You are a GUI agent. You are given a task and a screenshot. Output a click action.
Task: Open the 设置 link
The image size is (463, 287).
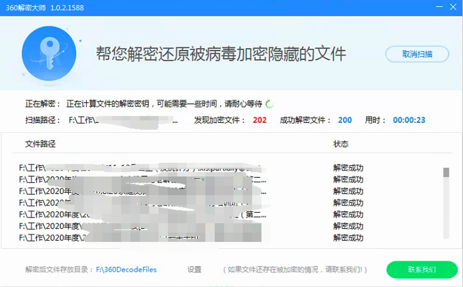tap(194, 270)
